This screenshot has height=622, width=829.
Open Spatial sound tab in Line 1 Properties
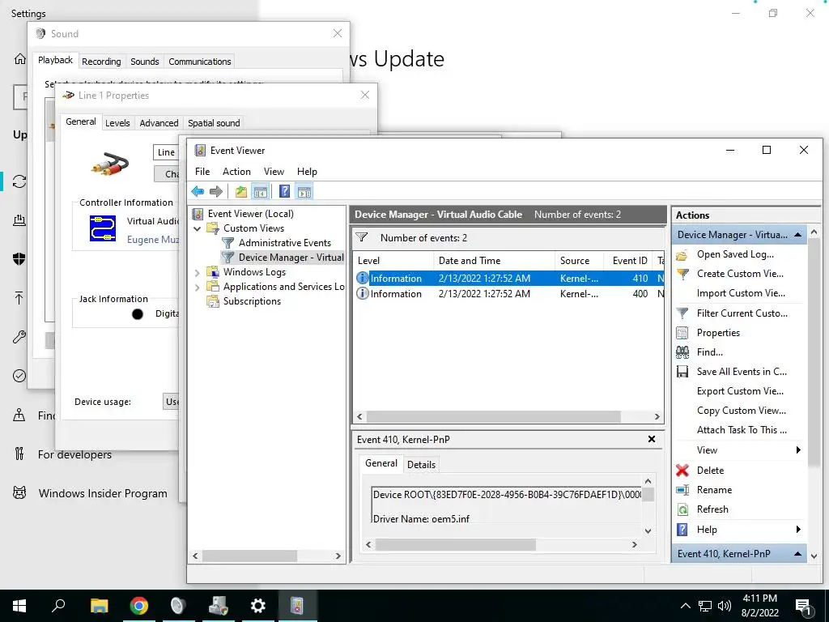click(214, 123)
